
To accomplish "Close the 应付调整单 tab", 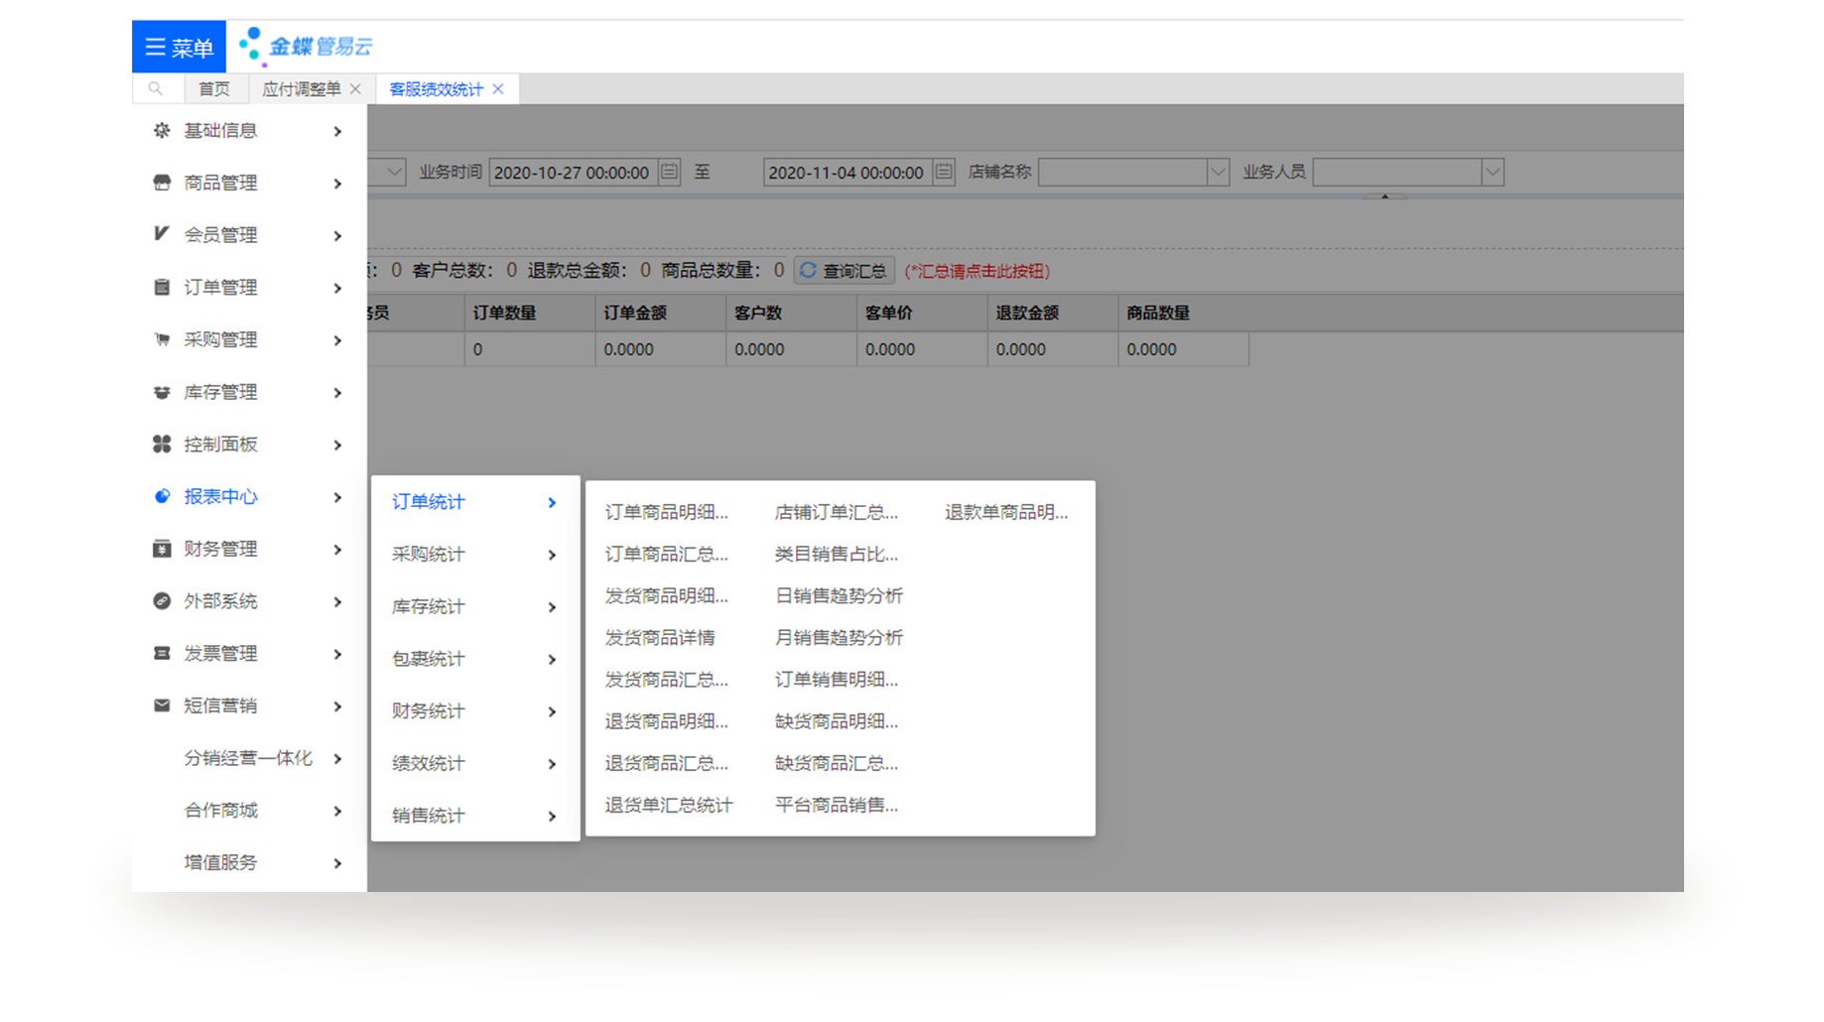I will [x=355, y=89].
